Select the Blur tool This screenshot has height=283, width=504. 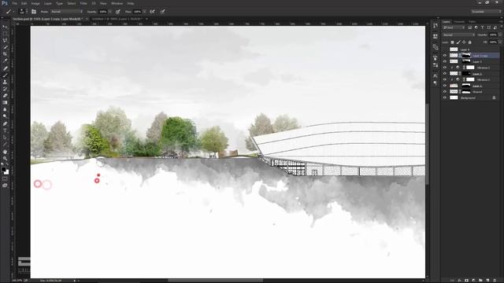click(x=5, y=109)
